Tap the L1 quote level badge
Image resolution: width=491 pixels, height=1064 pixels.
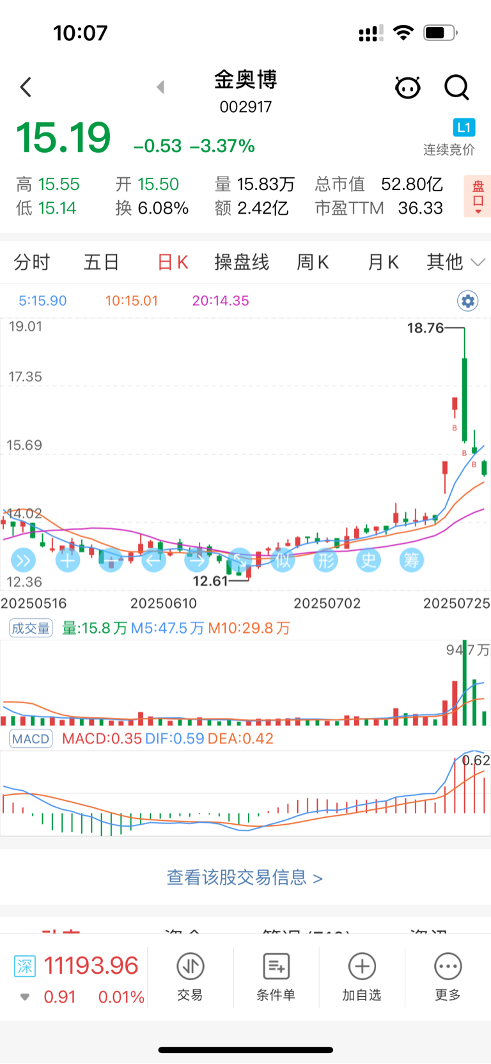(x=464, y=127)
